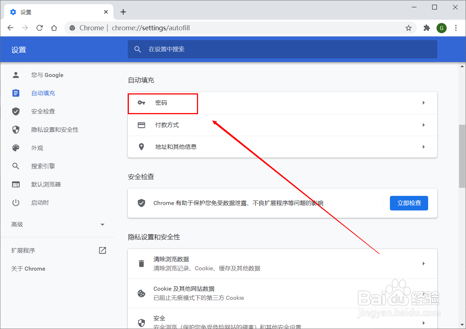
Task: Click the key icon in 密码 row
Action: 141,103
